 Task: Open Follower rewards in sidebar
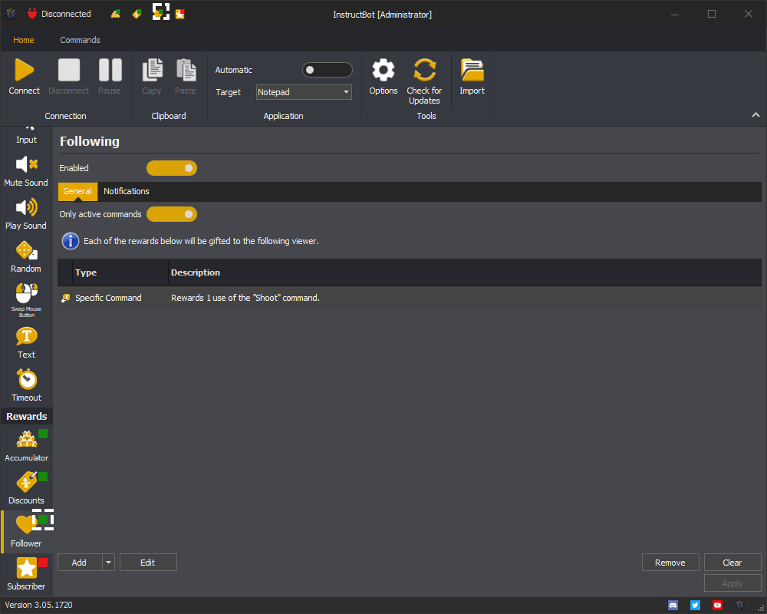pos(26,532)
